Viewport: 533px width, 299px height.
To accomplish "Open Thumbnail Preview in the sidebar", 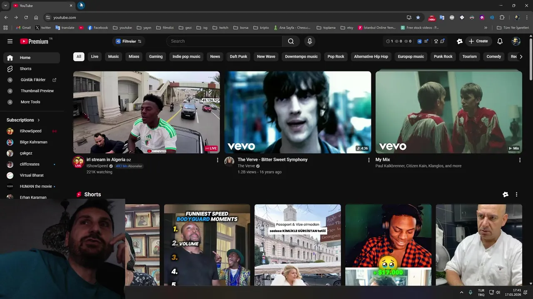I will tap(32, 91).
